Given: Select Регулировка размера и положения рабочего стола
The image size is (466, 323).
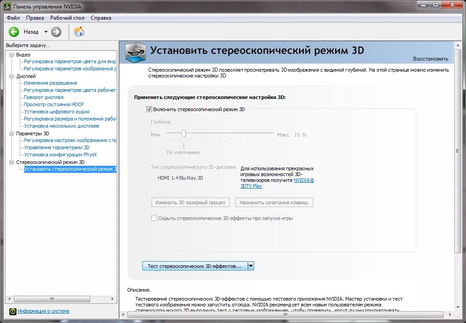Looking at the screenshot, I should [70, 119].
